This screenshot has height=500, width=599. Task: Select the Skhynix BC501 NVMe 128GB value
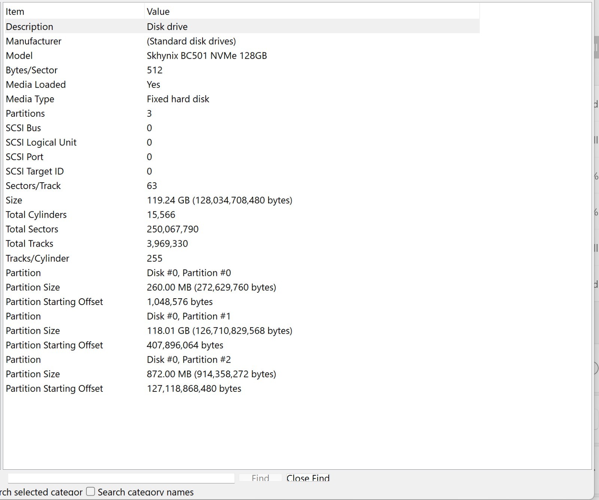tap(207, 56)
